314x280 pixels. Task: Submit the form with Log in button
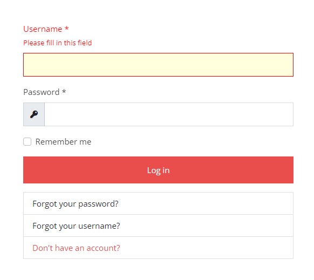tap(158, 170)
